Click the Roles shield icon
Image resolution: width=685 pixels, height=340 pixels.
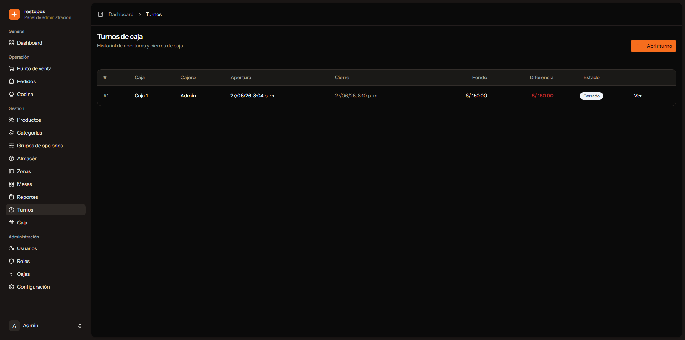click(x=11, y=261)
